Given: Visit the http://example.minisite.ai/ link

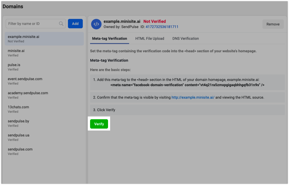Looking at the screenshot, I should pyautogui.click(x=193, y=97).
